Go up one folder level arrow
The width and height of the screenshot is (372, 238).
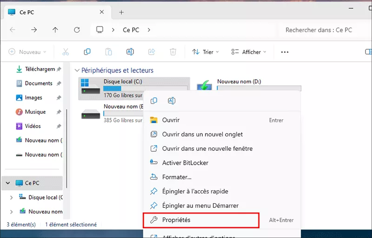(x=55, y=30)
